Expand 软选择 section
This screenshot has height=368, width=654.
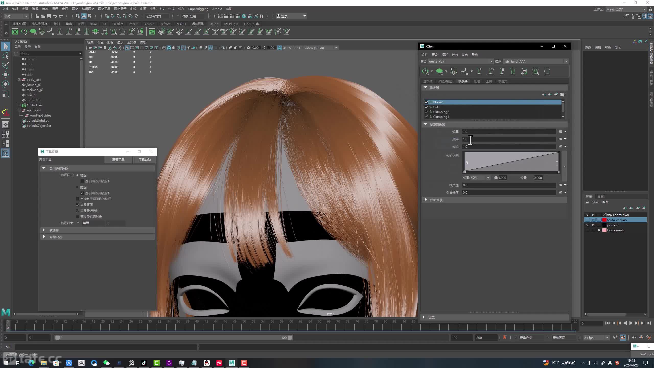pyautogui.click(x=44, y=230)
